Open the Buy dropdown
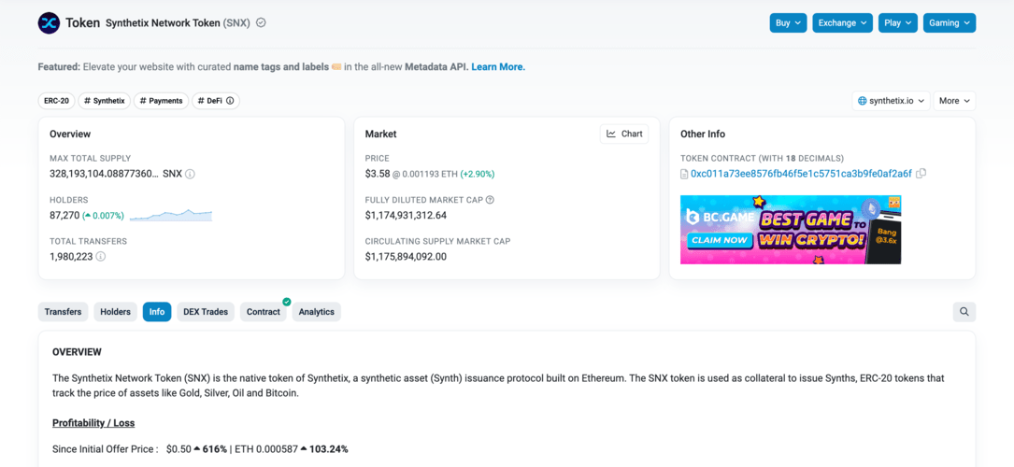The width and height of the screenshot is (1014, 467). point(788,22)
